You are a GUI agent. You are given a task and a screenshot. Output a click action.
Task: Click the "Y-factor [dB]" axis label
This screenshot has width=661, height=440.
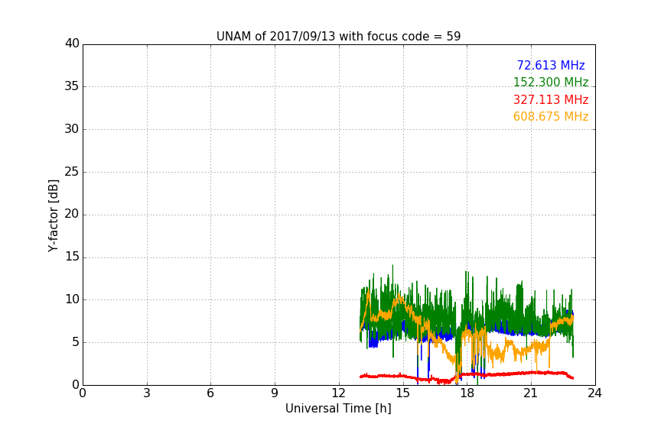coord(54,215)
